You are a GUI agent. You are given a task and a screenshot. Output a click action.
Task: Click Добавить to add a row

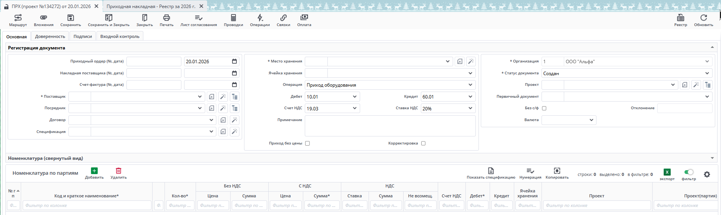[x=94, y=173]
